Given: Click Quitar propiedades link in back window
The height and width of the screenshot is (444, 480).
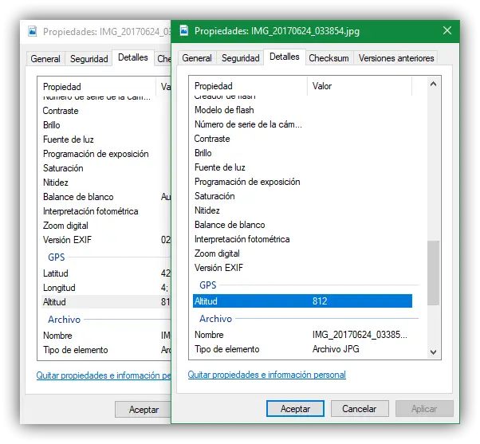Looking at the screenshot, I should (104, 375).
